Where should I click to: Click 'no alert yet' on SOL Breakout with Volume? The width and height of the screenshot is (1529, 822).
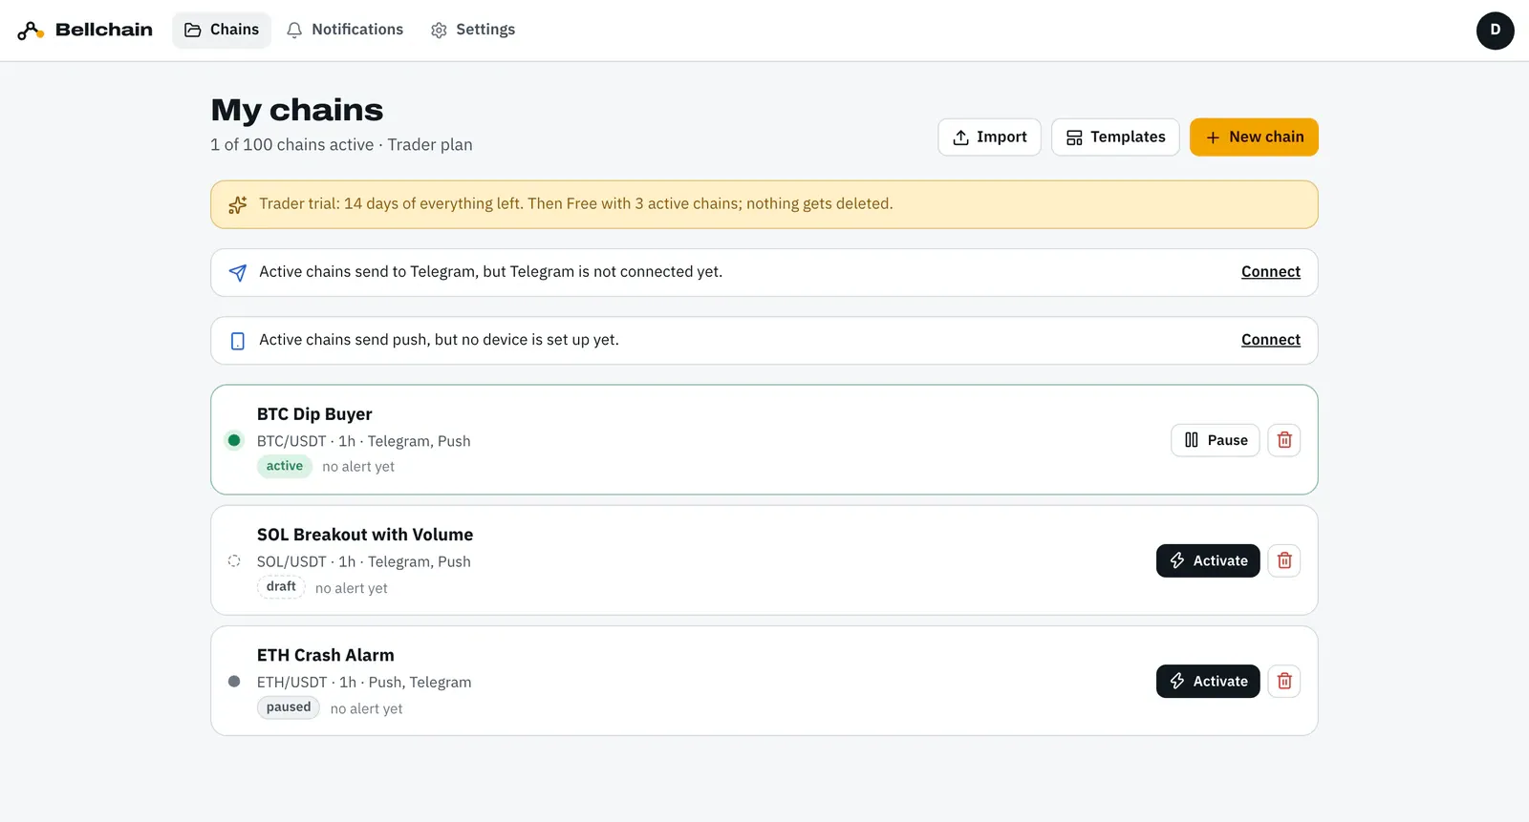[x=352, y=588]
